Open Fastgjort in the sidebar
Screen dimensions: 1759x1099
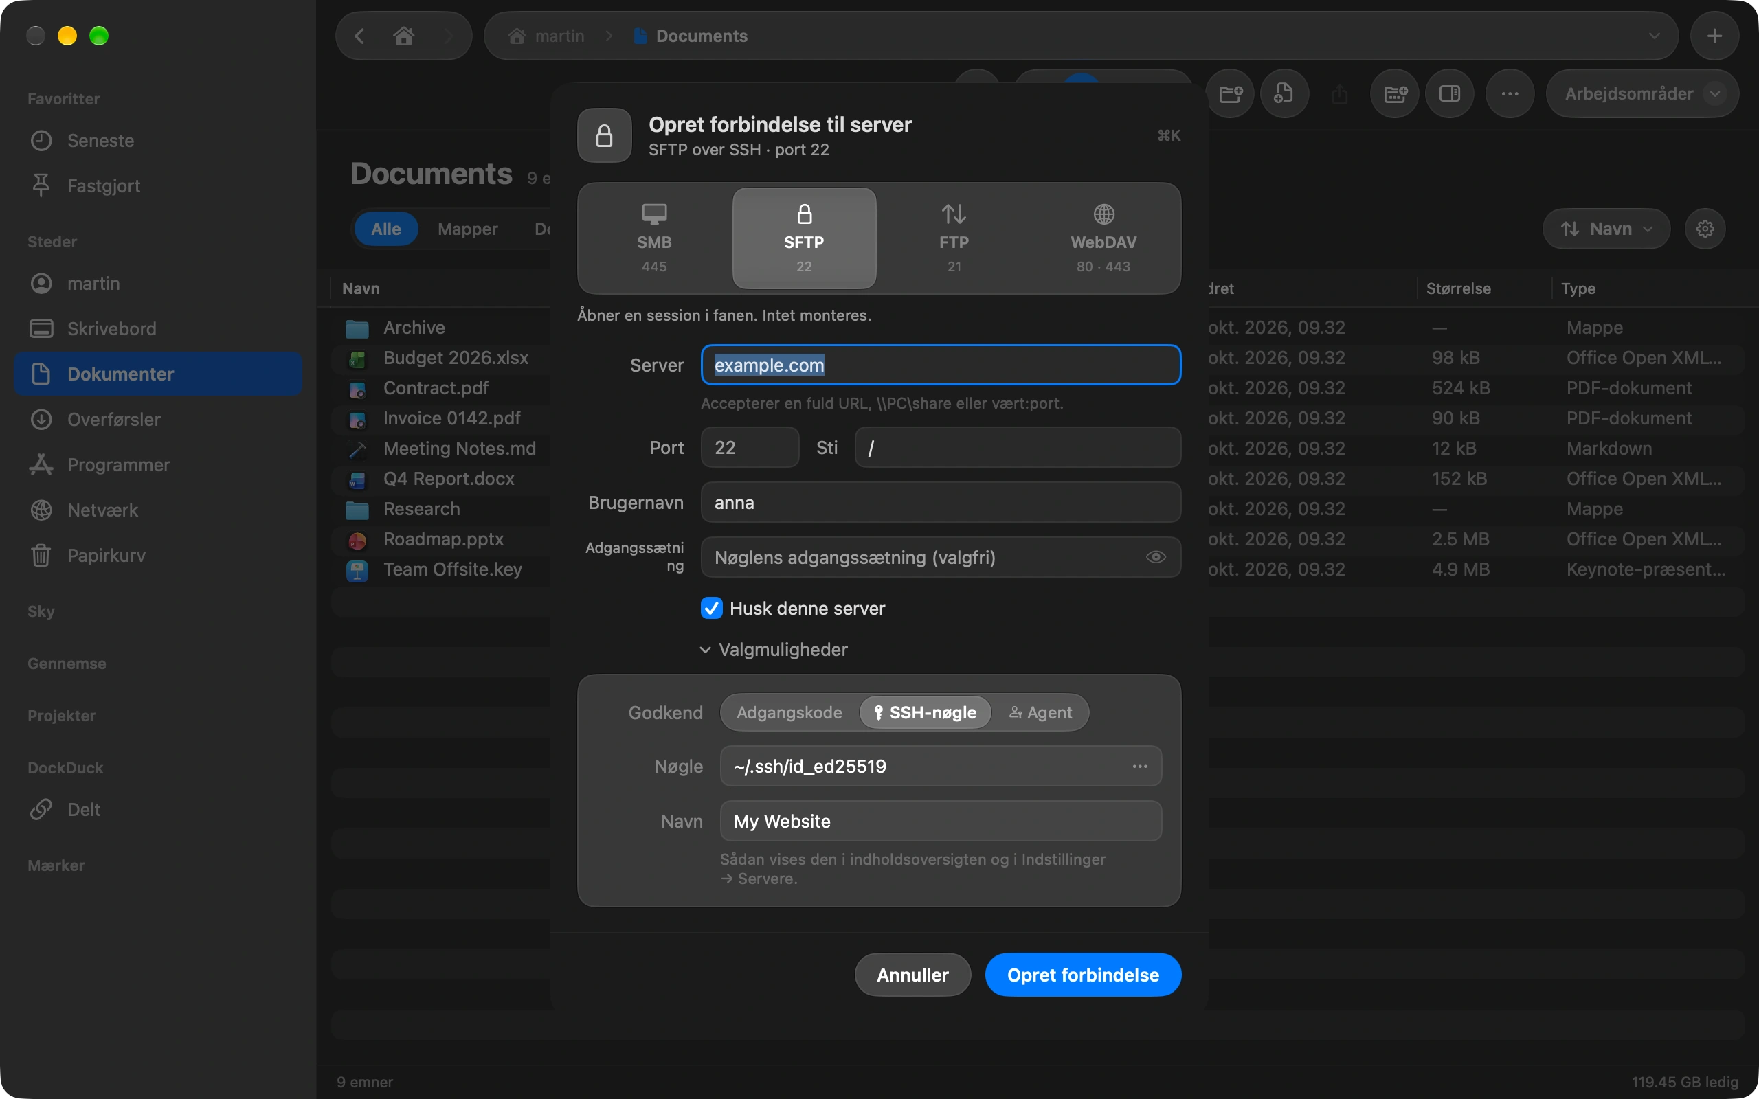tap(158, 185)
